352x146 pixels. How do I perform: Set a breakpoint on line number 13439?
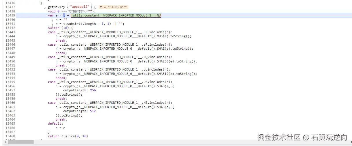click(x=10, y=15)
